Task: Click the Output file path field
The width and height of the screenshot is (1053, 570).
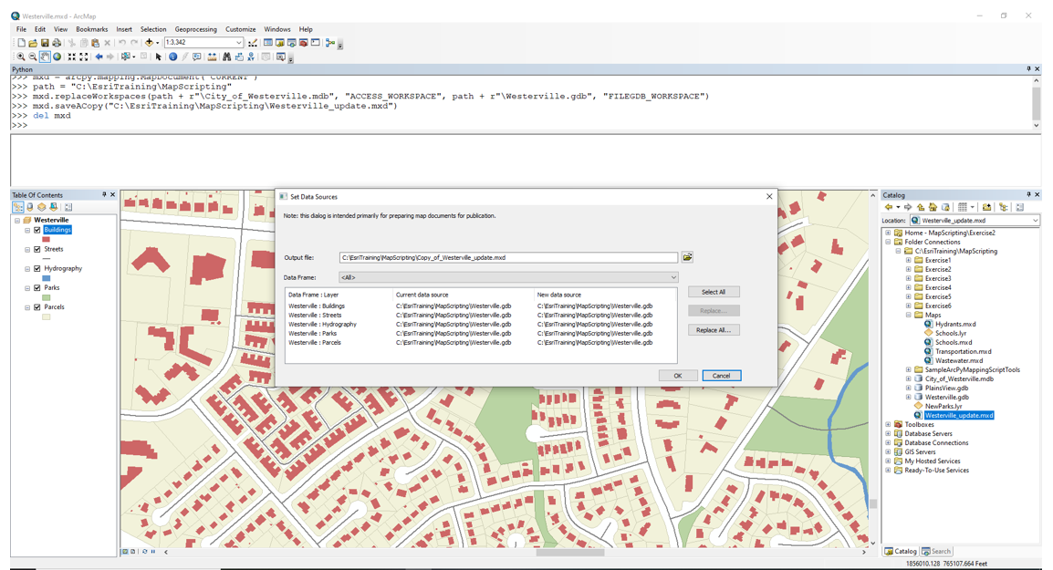Action: (507, 258)
